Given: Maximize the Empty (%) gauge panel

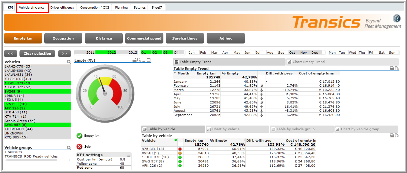Looking at the screenshot, I should [149, 60].
